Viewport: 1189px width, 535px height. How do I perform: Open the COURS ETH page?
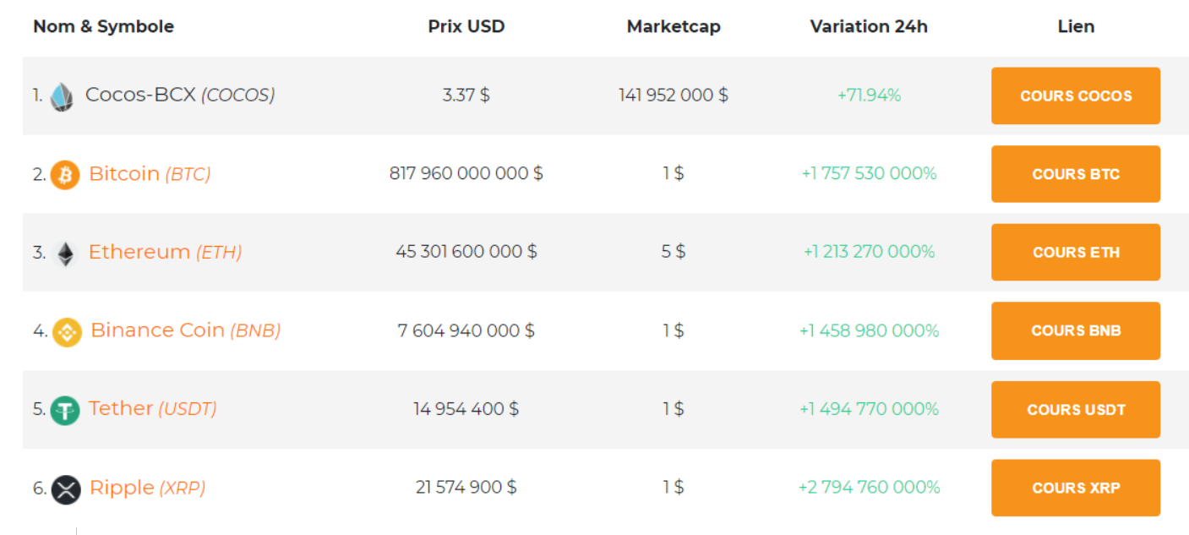click(x=1075, y=252)
